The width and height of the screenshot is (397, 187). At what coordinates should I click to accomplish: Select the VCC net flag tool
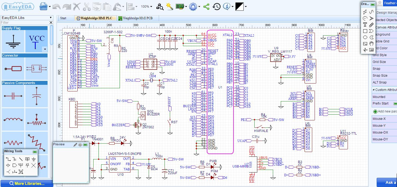pyautogui.click(x=21, y=165)
